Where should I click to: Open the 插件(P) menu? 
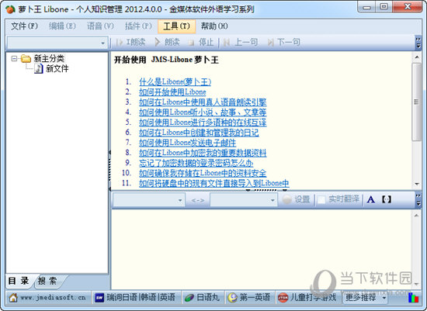(x=138, y=26)
